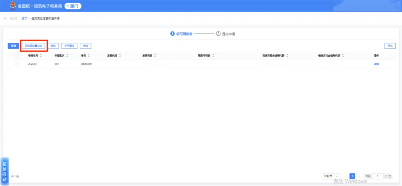This screenshot has height=186, width=402.
Task: Sort by the 申报年月 column arrows
Action: click(x=41, y=56)
